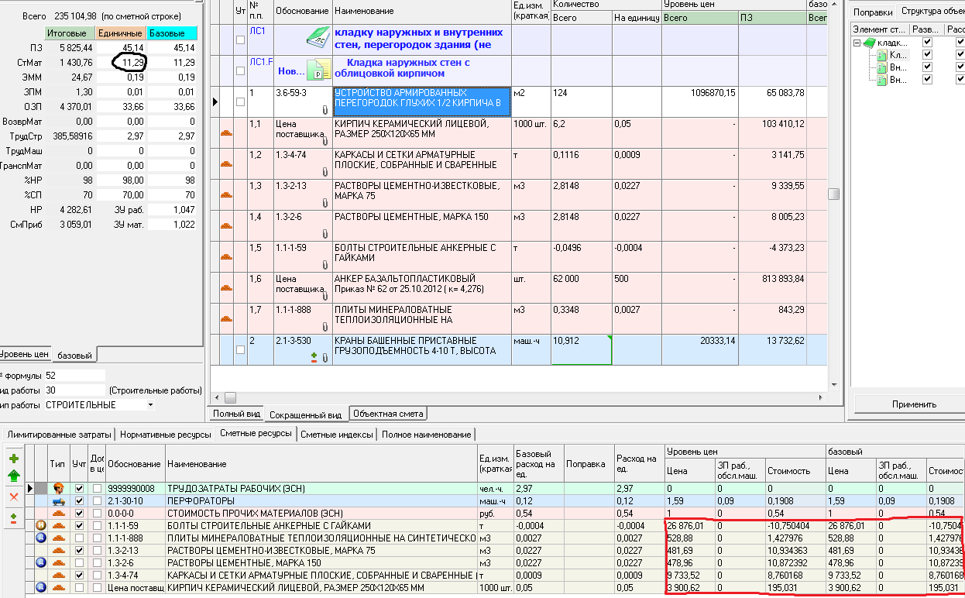Image resolution: width=965 pixels, height=598 pixels.
Task: Select the highlighted УСТРОЙСТВО АРМИРОВАННЫХ ПЕРЕГОРОДОК name cell
Action: coord(422,101)
